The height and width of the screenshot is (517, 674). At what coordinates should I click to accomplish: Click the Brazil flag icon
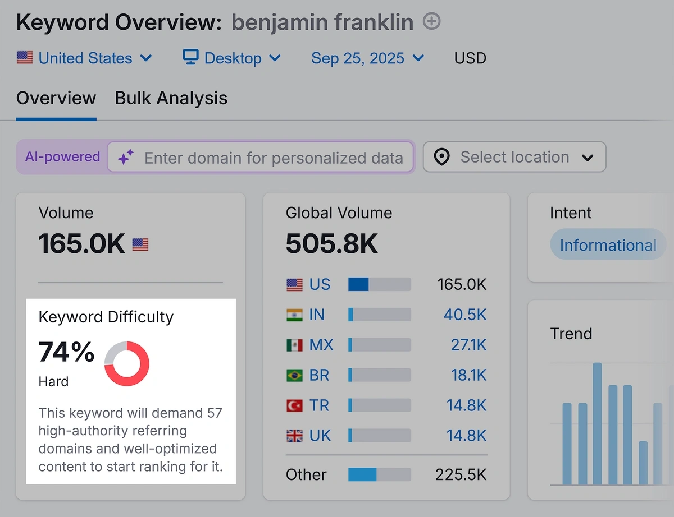294,375
